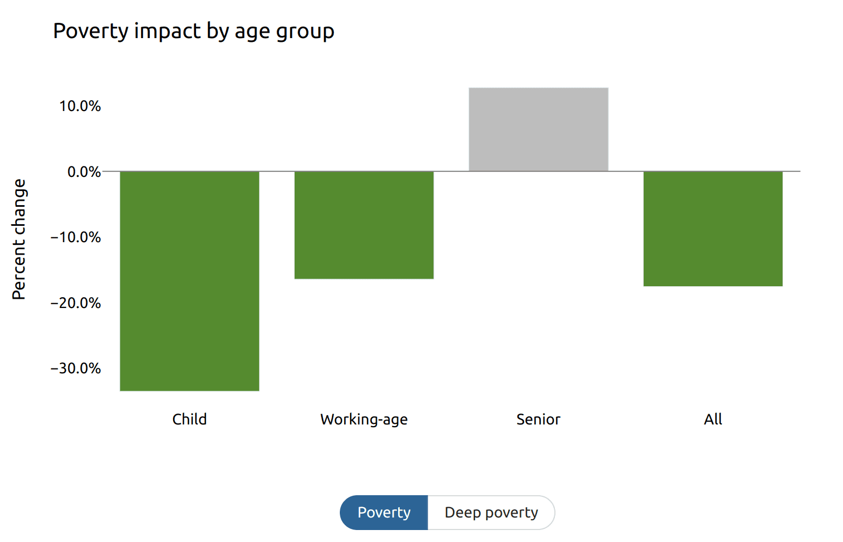The height and width of the screenshot is (542, 843).
Task: Click the Working-age x-axis label
Action: pyautogui.click(x=364, y=420)
